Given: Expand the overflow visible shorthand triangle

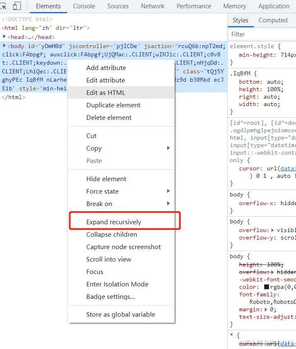Looking at the screenshot, I should coord(273,230).
